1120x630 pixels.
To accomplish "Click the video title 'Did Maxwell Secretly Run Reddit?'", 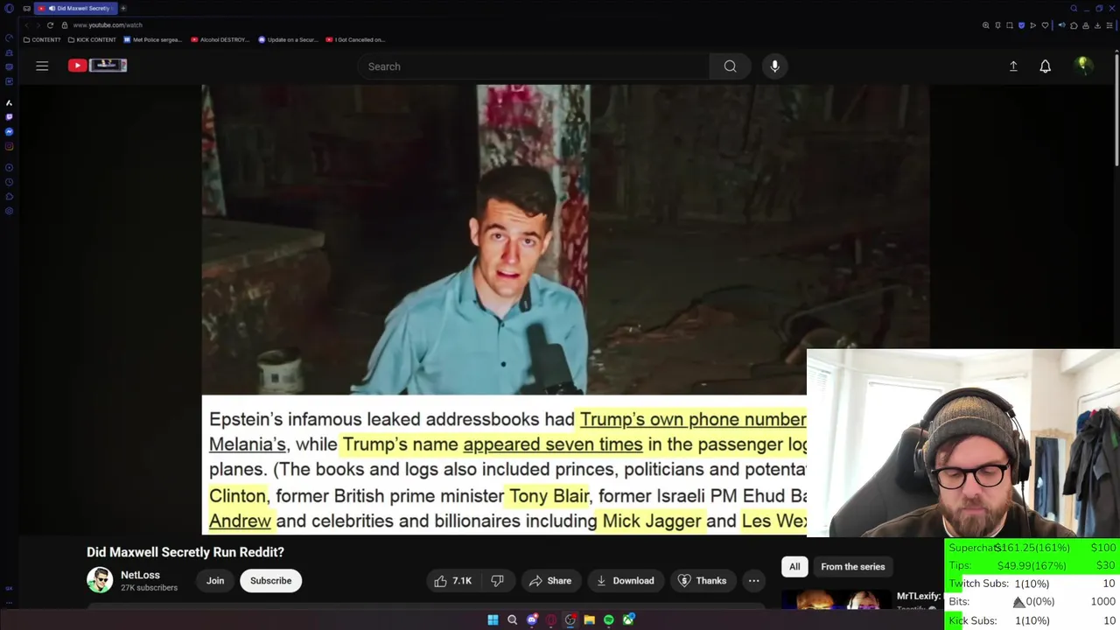I will click(185, 552).
